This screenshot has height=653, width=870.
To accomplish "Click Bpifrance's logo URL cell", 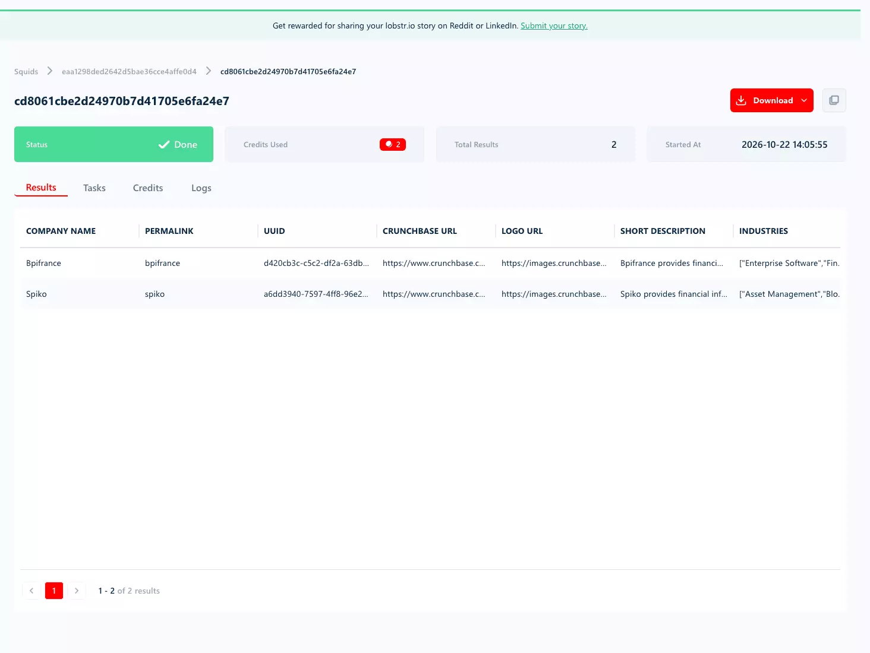I will pyautogui.click(x=554, y=263).
